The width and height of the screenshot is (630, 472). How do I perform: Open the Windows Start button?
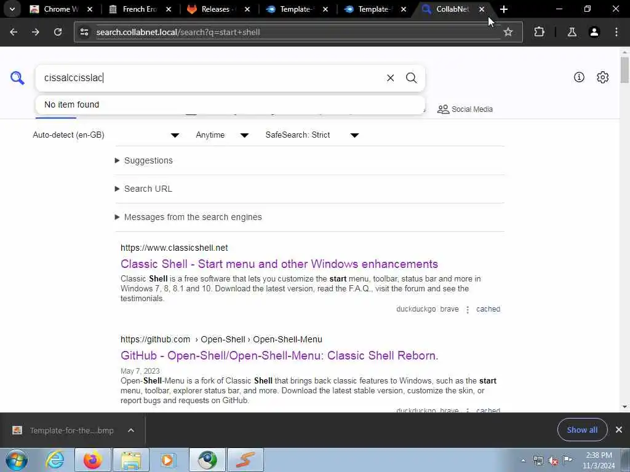pos(17,460)
